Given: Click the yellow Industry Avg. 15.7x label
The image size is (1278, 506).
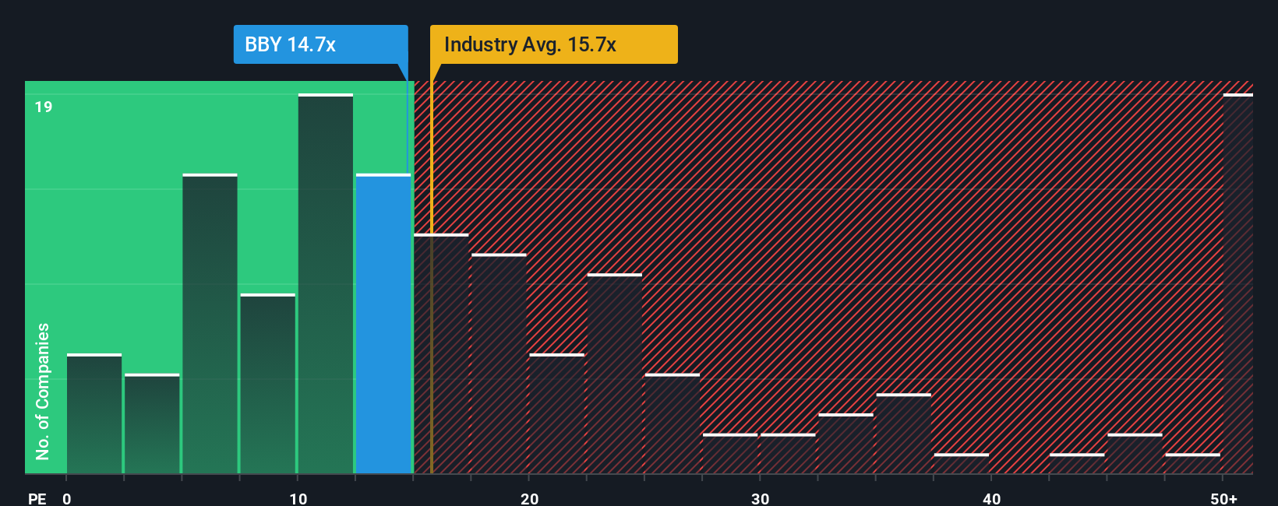Looking at the screenshot, I should tap(554, 44).
